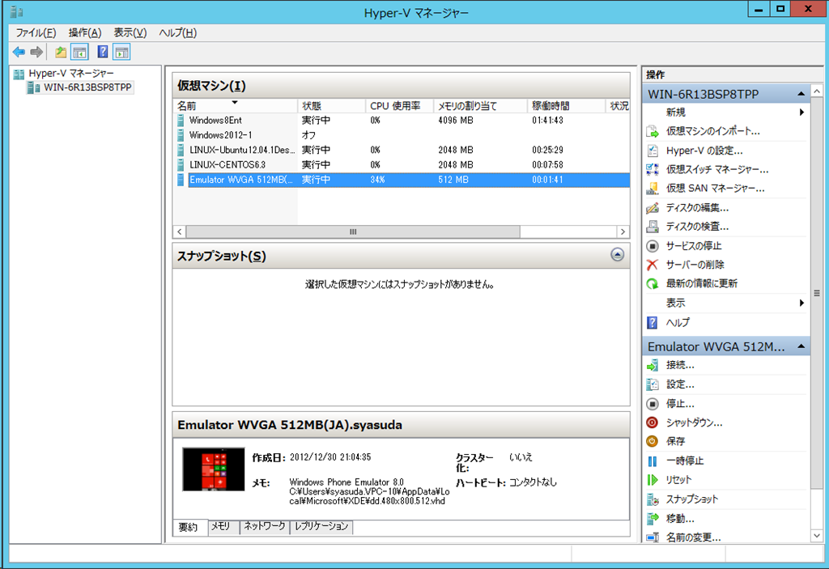
Task: Click the 名前の変更 rename icon
Action: pyautogui.click(x=653, y=537)
